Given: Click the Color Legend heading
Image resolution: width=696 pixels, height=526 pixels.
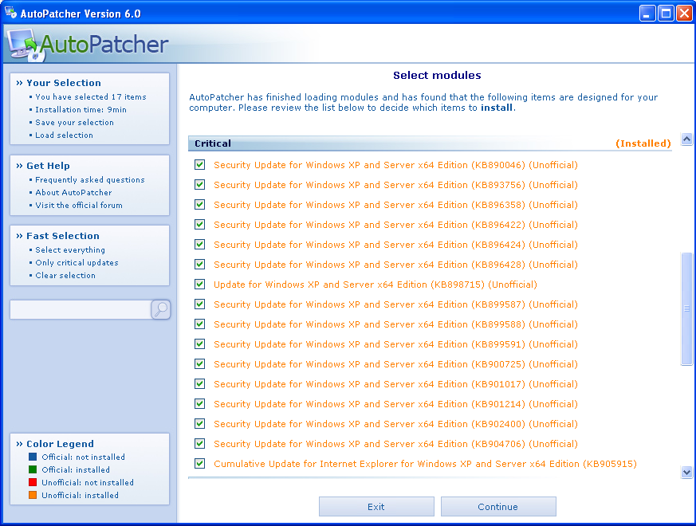Looking at the screenshot, I should tap(60, 444).
